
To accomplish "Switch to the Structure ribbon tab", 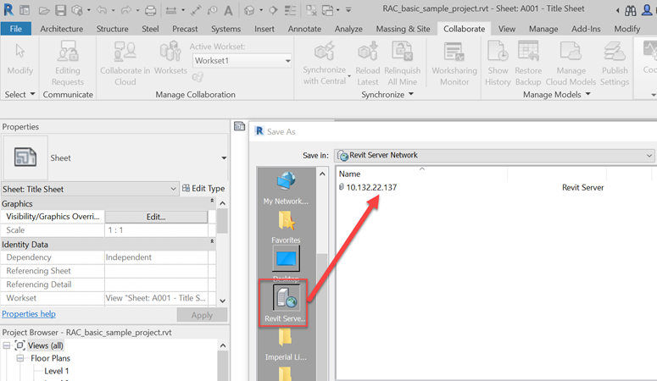I will (112, 29).
